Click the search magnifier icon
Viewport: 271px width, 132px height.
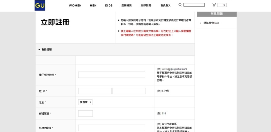point(180,5)
